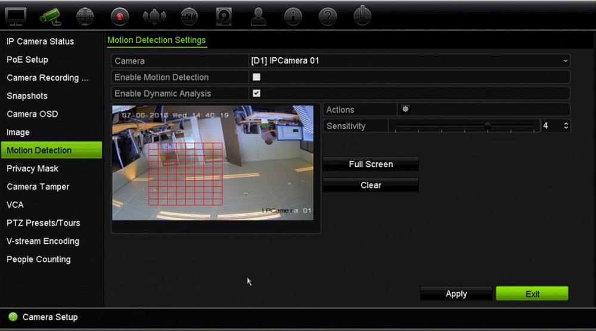
Task: Uncheck Enable Dynamic Analysis checkbox
Action: coord(256,93)
